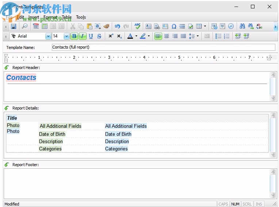Open the Replace tool (ab/ac icon)

pyautogui.click(x=259, y=27)
